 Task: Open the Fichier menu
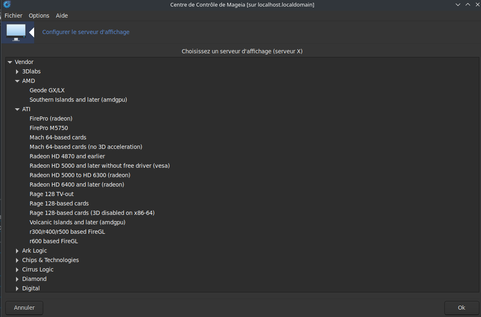(14, 16)
